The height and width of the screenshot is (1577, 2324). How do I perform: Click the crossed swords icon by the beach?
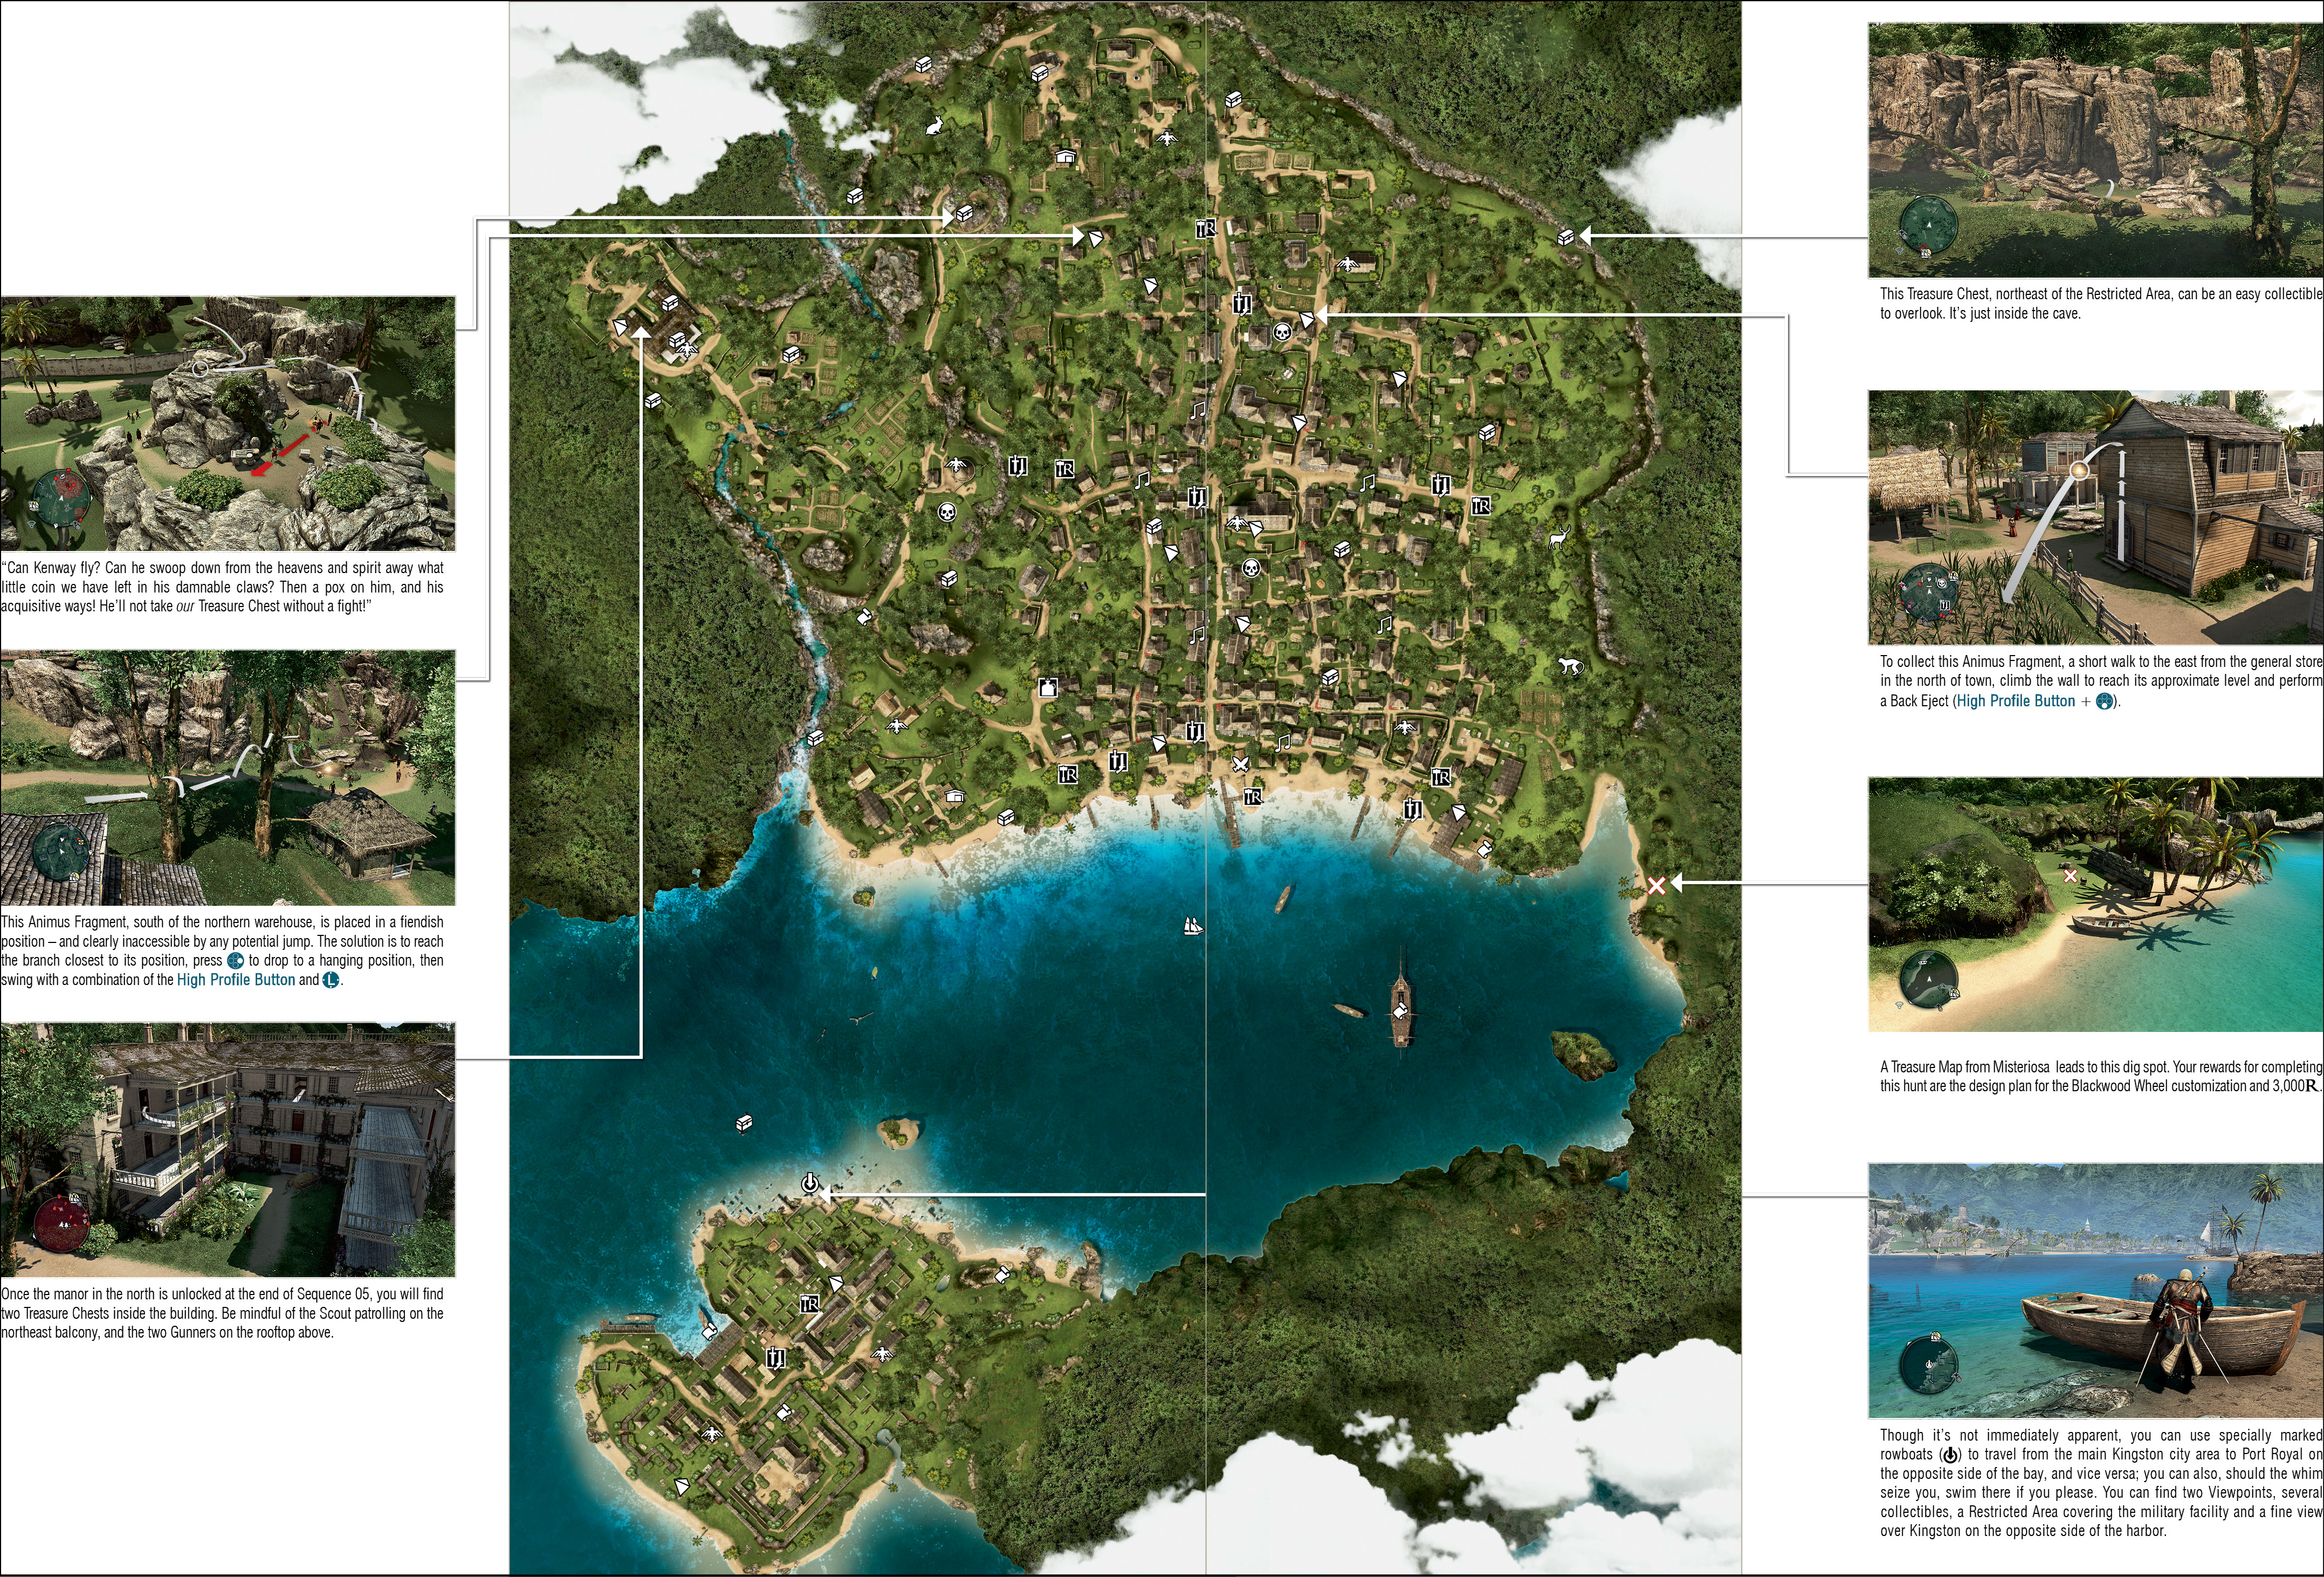pos(1240,764)
